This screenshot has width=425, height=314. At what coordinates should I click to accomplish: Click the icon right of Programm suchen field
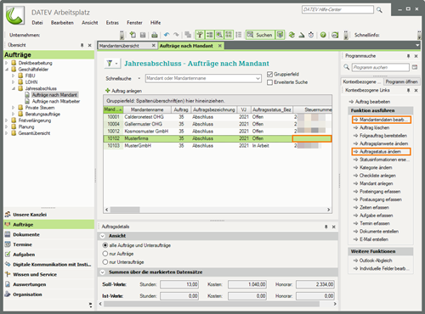[x=415, y=67]
